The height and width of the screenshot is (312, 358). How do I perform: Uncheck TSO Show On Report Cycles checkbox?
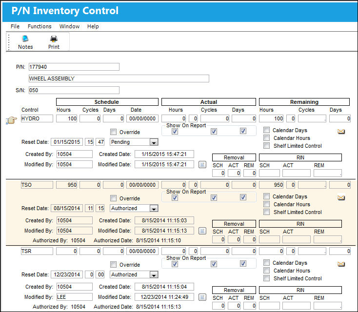[x=214, y=197]
